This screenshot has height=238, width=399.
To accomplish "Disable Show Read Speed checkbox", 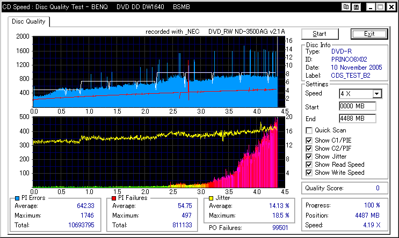I will [x=309, y=165].
